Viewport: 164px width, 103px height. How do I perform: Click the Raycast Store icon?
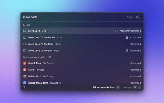click(x=25, y=70)
